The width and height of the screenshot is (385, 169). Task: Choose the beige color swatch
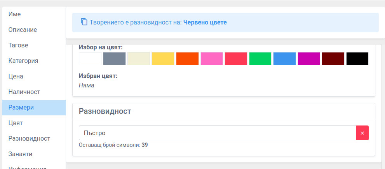tap(139, 59)
